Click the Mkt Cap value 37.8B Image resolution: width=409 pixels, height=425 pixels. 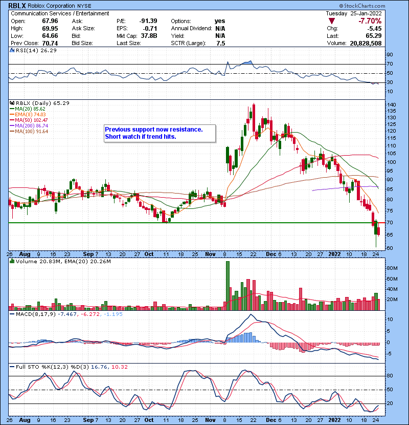click(149, 36)
